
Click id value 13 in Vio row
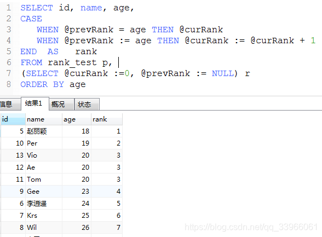[13, 155]
